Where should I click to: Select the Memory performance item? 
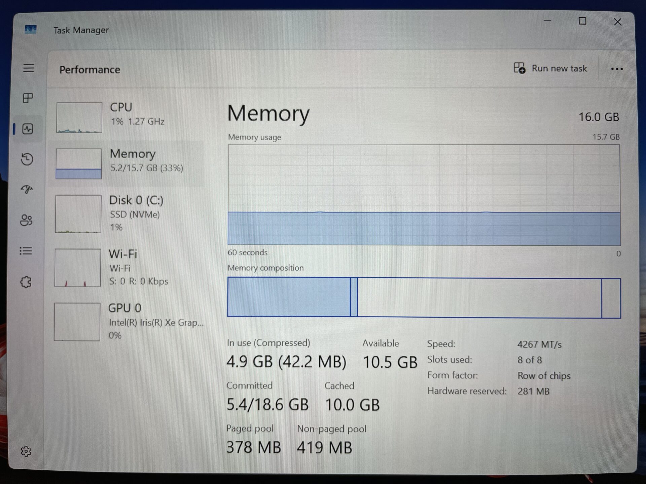[130, 163]
